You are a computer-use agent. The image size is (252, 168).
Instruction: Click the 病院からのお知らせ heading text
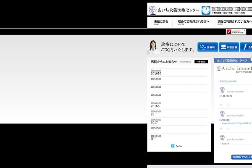[164, 62]
